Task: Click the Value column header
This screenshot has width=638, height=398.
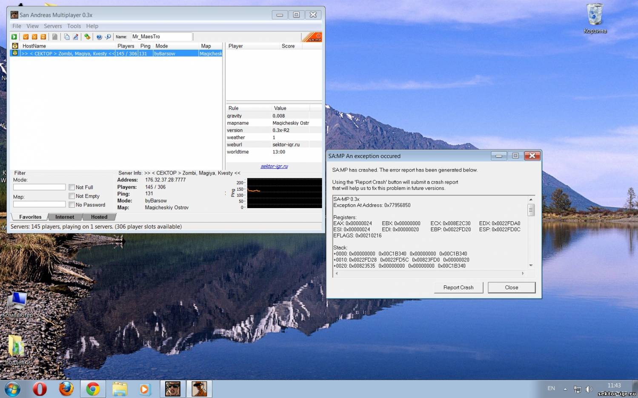Action: pyautogui.click(x=291, y=108)
